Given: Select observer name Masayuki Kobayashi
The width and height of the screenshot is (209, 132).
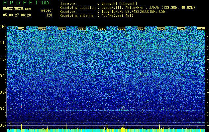Looking at the screenshot, I should [x=119, y=4].
